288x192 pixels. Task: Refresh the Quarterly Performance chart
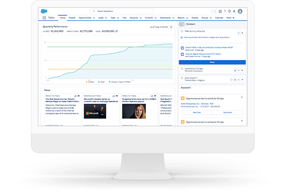[171, 27]
